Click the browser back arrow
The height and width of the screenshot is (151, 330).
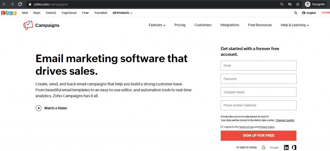coord(4,4)
